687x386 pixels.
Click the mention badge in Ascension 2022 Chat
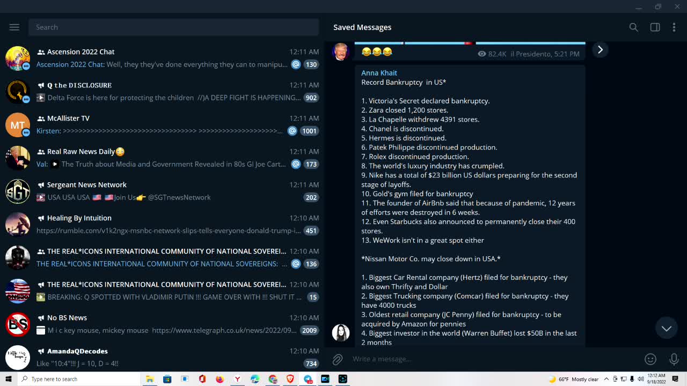point(296,64)
